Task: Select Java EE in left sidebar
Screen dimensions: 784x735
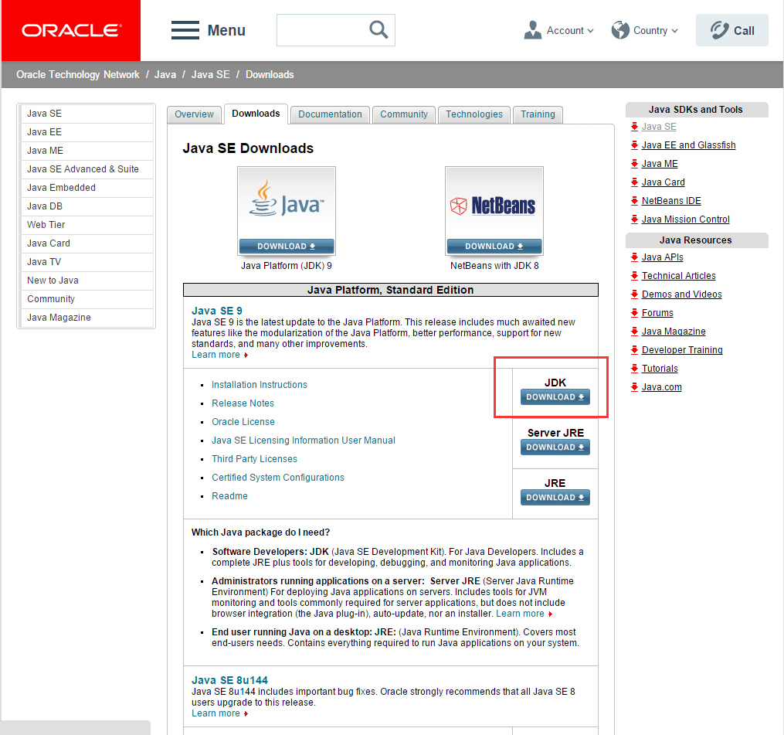Action: click(x=86, y=132)
